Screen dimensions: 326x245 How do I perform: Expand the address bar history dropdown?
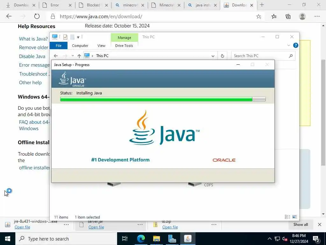(213, 56)
